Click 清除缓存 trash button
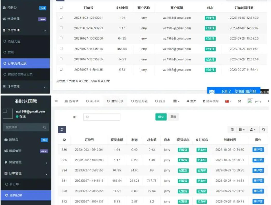Screen dimensions: 271x205 click(x=211, y=101)
